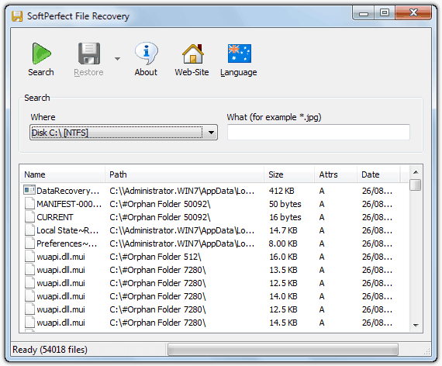The height and width of the screenshot is (366, 442).
Task: Click the file list scroll down arrow
Action: coord(416,325)
